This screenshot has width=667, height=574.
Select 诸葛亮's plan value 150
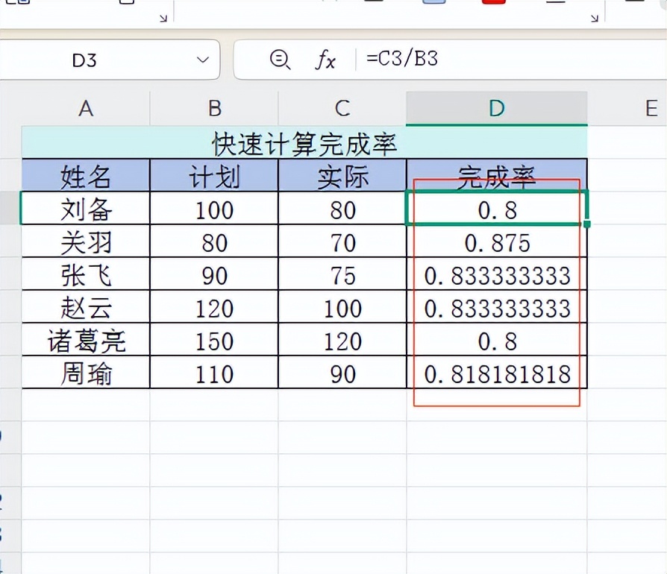[x=214, y=339]
